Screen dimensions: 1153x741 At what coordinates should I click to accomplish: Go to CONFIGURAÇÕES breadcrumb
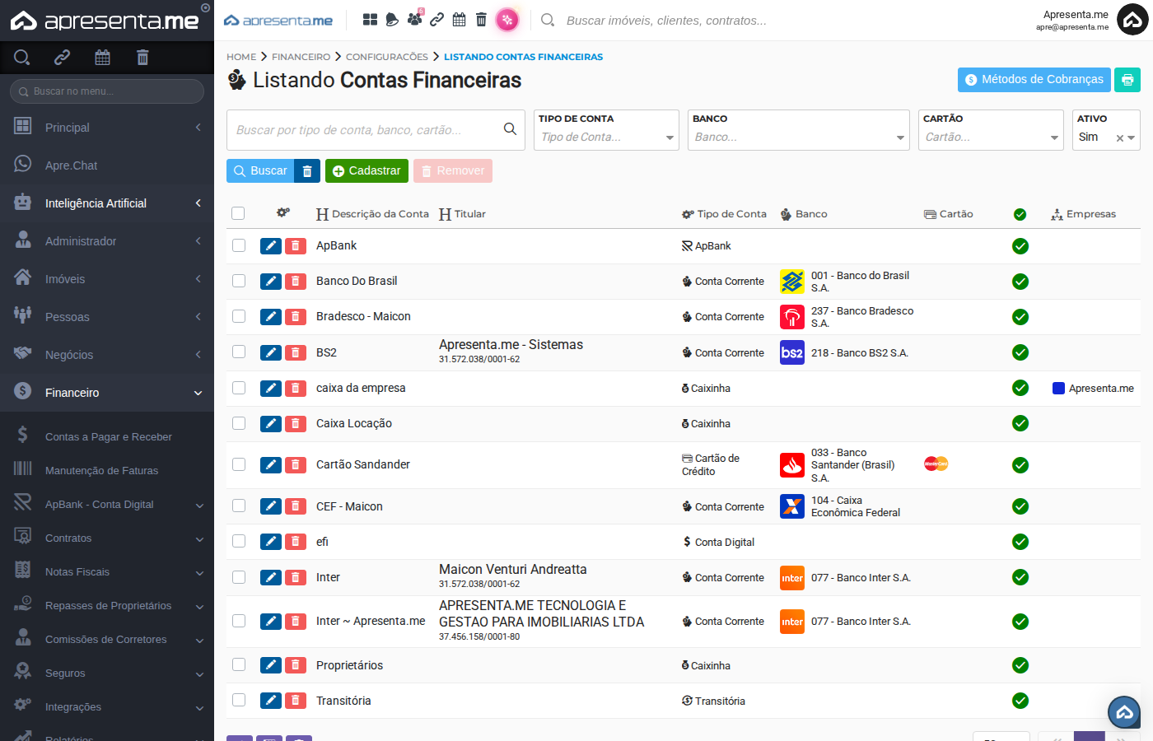[387, 57]
